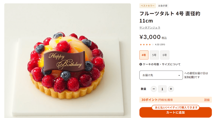The height and width of the screenshot is (118, 216).
Task: Click the quantity input field
Action: click(162, 89)
